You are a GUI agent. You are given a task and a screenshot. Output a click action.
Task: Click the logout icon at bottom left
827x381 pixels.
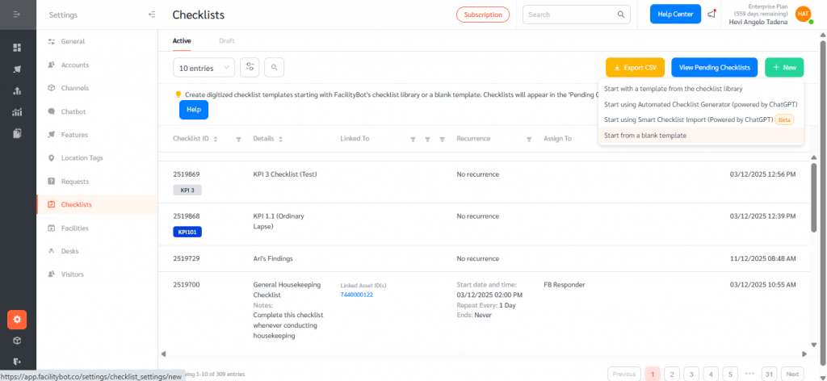pos(17,361)
